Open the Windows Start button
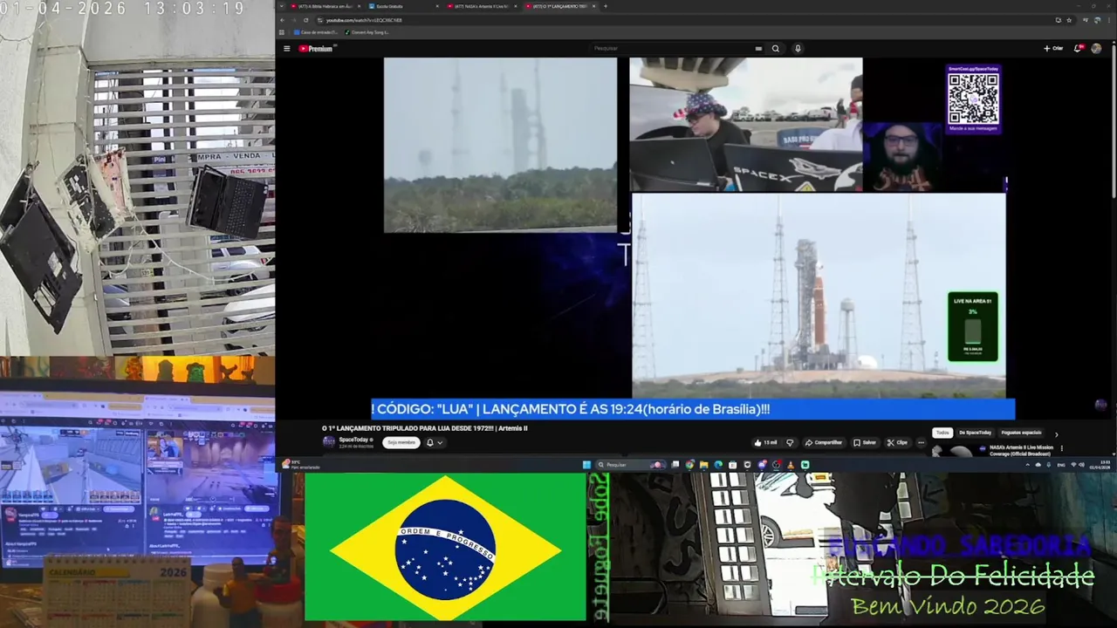The height and width of the screenshot is (628, 1117). pyautogui.click(x=586, y=465)
